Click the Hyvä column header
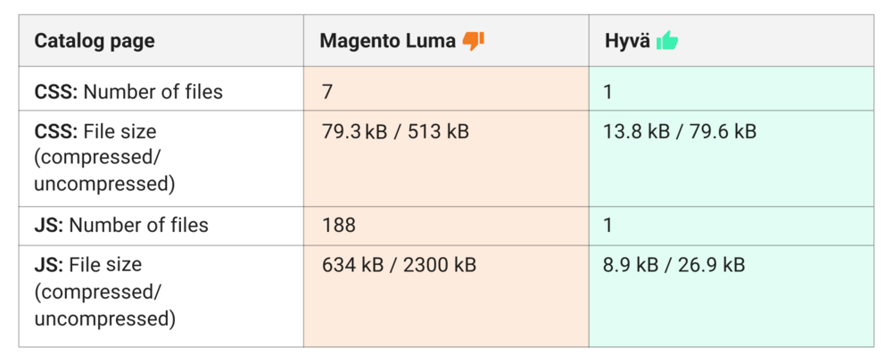 [627, 41]
